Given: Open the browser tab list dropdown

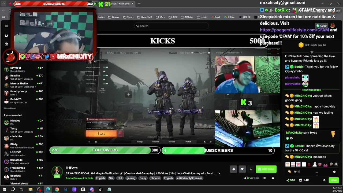Looking at the screenshot, I should point(3,4).
